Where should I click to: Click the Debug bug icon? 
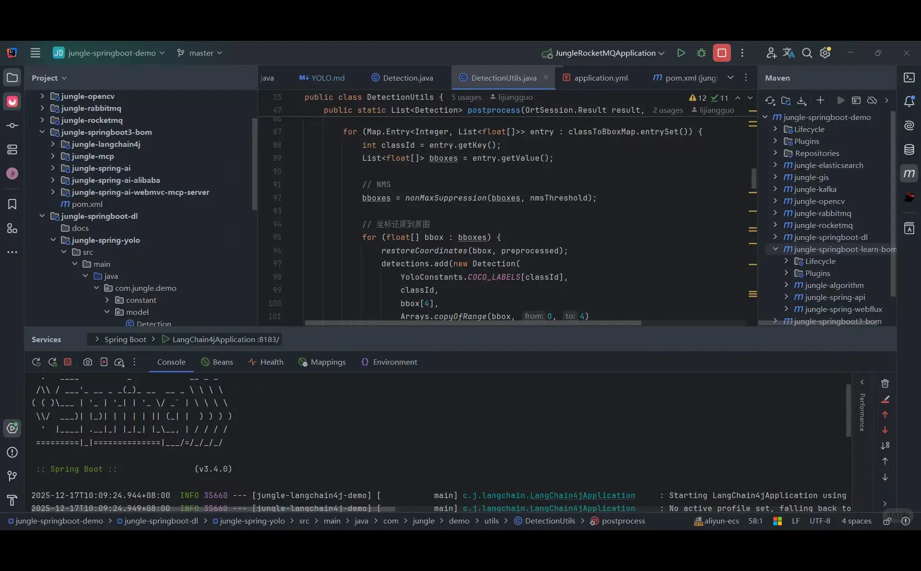click(x=701, y=53)
